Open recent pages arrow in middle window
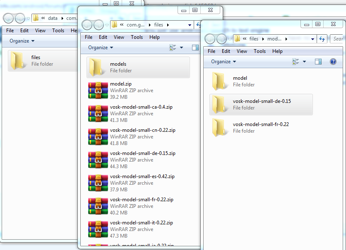Viewport: 346px width, 250px height. click(107, 25)
